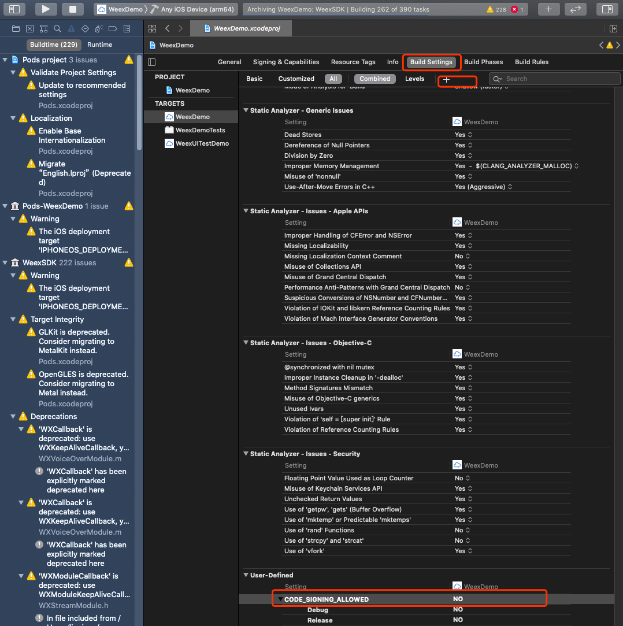This screenshot has height=626, width=623.
Task: Open Use of 'vfork' value dropdown
Action: 463,551
